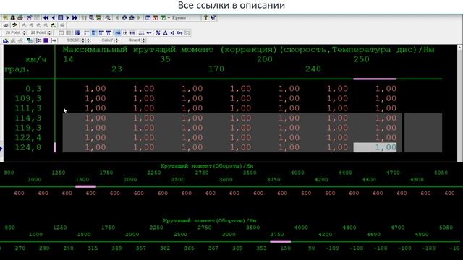This screenshot has width=463, height=260.
Task: Open the magnifier search icon
Action: point(92,17)
